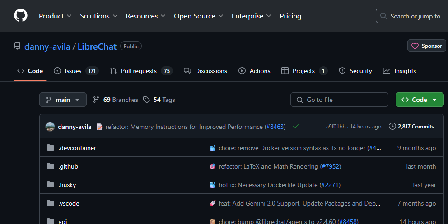This screenshot has width=448, height=224.
Task: Expand the Solutions menu
Action: coord(98,16)
